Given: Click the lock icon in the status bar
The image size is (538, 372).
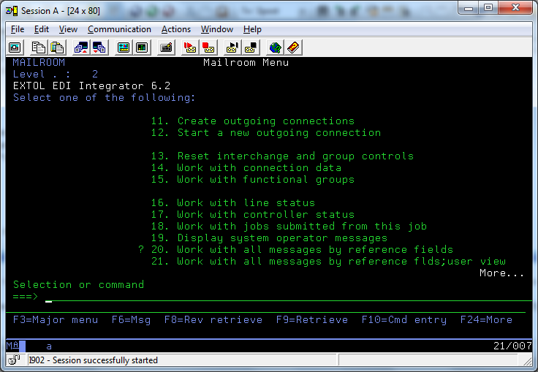Looking at the screenshot, I should 14,360.
